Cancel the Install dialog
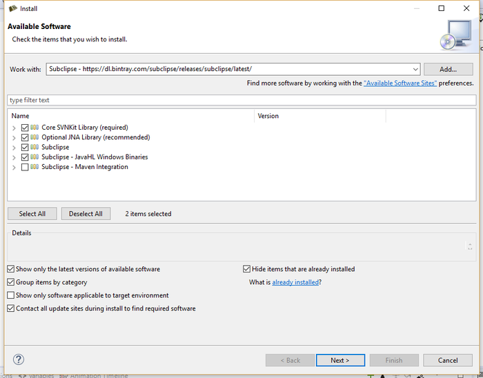The height and width of the screenshot is (378, 483). tap(448, 360)
